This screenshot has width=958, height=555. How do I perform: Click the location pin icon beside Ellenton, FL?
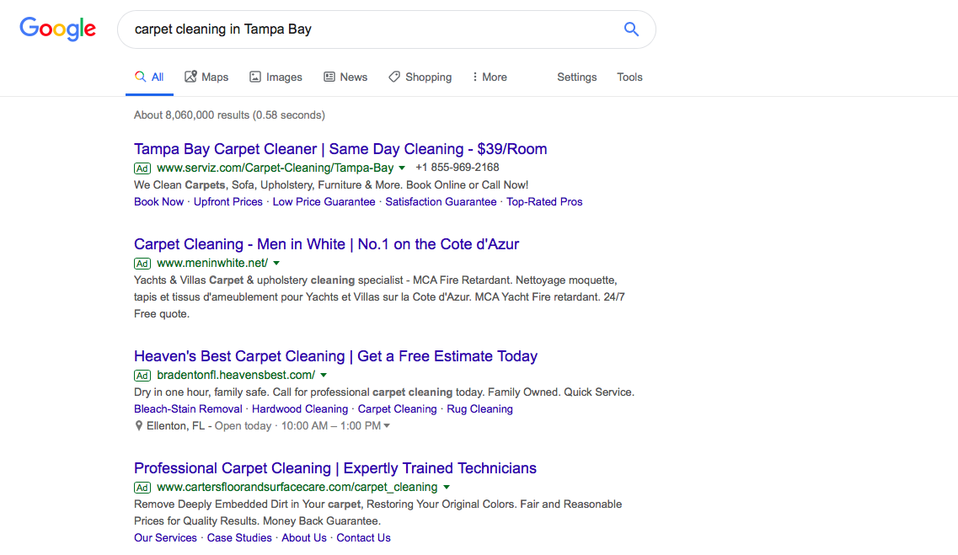pyautogui.click(x=139, y=425)
